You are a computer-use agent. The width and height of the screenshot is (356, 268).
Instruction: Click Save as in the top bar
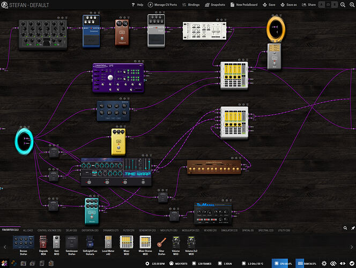tap(288, 4)
